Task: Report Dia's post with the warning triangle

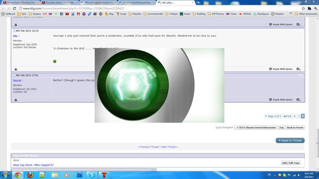Action: tap(16, 69)
